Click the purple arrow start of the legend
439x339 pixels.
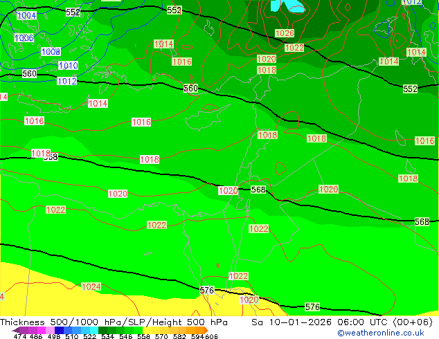(x=15, y=330)
